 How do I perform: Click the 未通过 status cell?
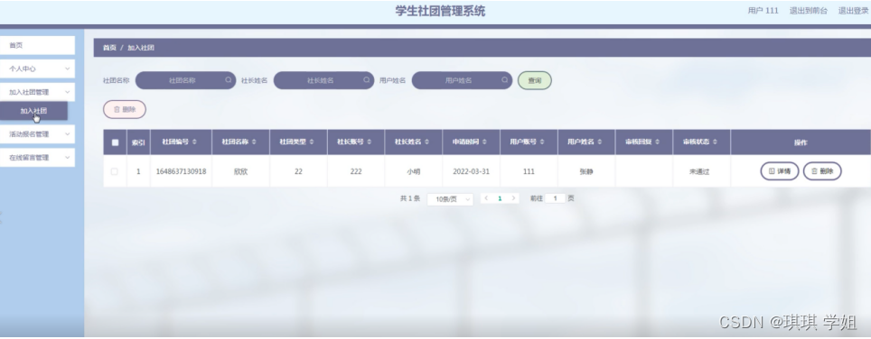click(699, 171)
